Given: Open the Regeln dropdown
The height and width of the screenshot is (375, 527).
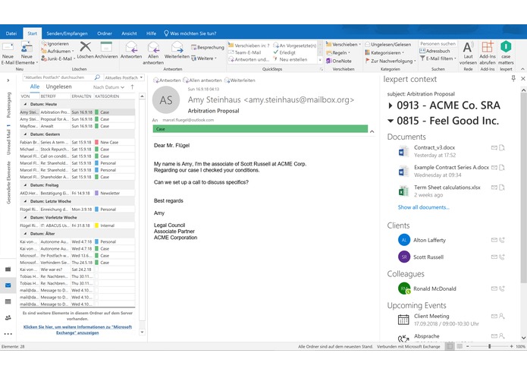Looking at the screenshot, I should click(x=338, y=53).
